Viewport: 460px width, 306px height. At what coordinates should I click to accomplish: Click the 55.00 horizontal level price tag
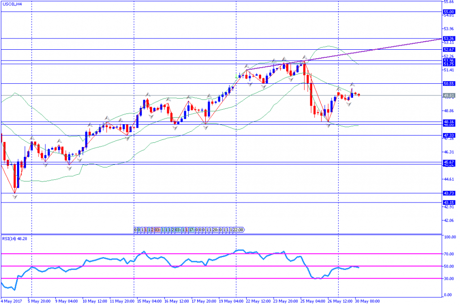click(x=449, y=12)
